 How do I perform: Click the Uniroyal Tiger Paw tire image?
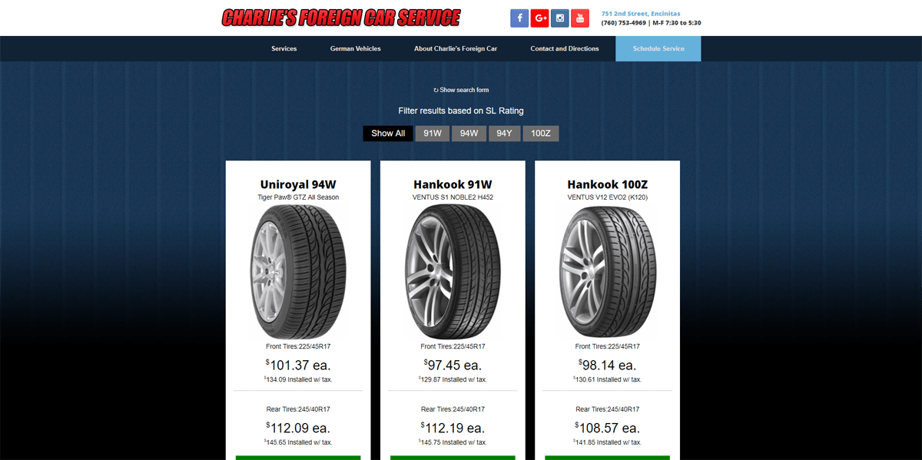(x=298, y=272)
